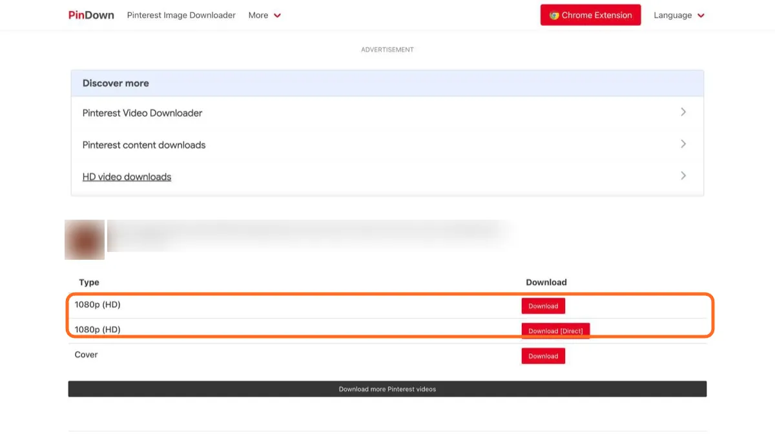Select the Type column header
This screenshot has height=440, width=775.
[x=89, y=282]
